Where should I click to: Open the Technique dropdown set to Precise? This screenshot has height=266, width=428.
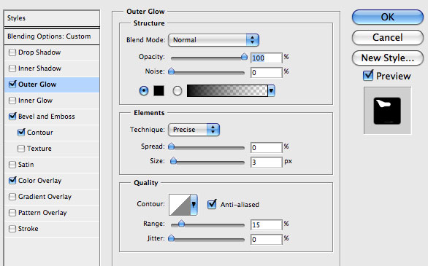(x=194, y=130)
